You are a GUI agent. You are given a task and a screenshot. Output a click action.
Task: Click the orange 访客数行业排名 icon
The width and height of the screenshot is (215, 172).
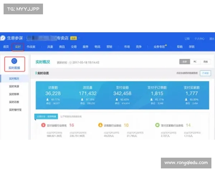[100, 125]
